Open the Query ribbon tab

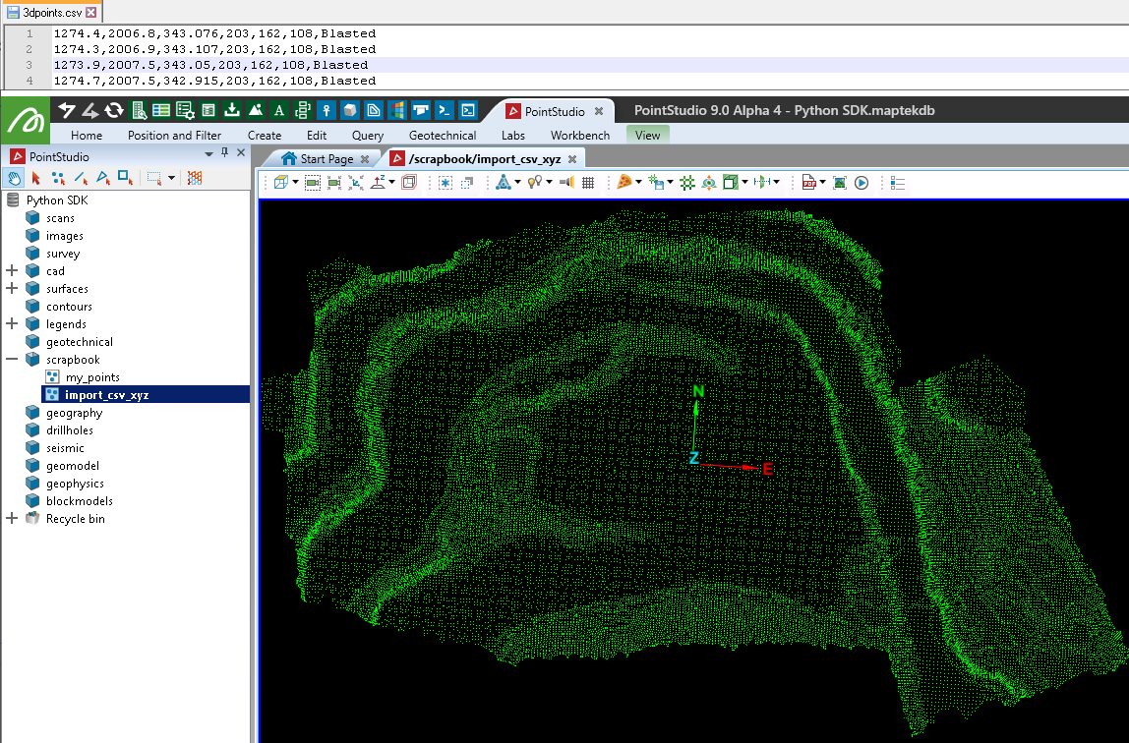pos(367,136)
